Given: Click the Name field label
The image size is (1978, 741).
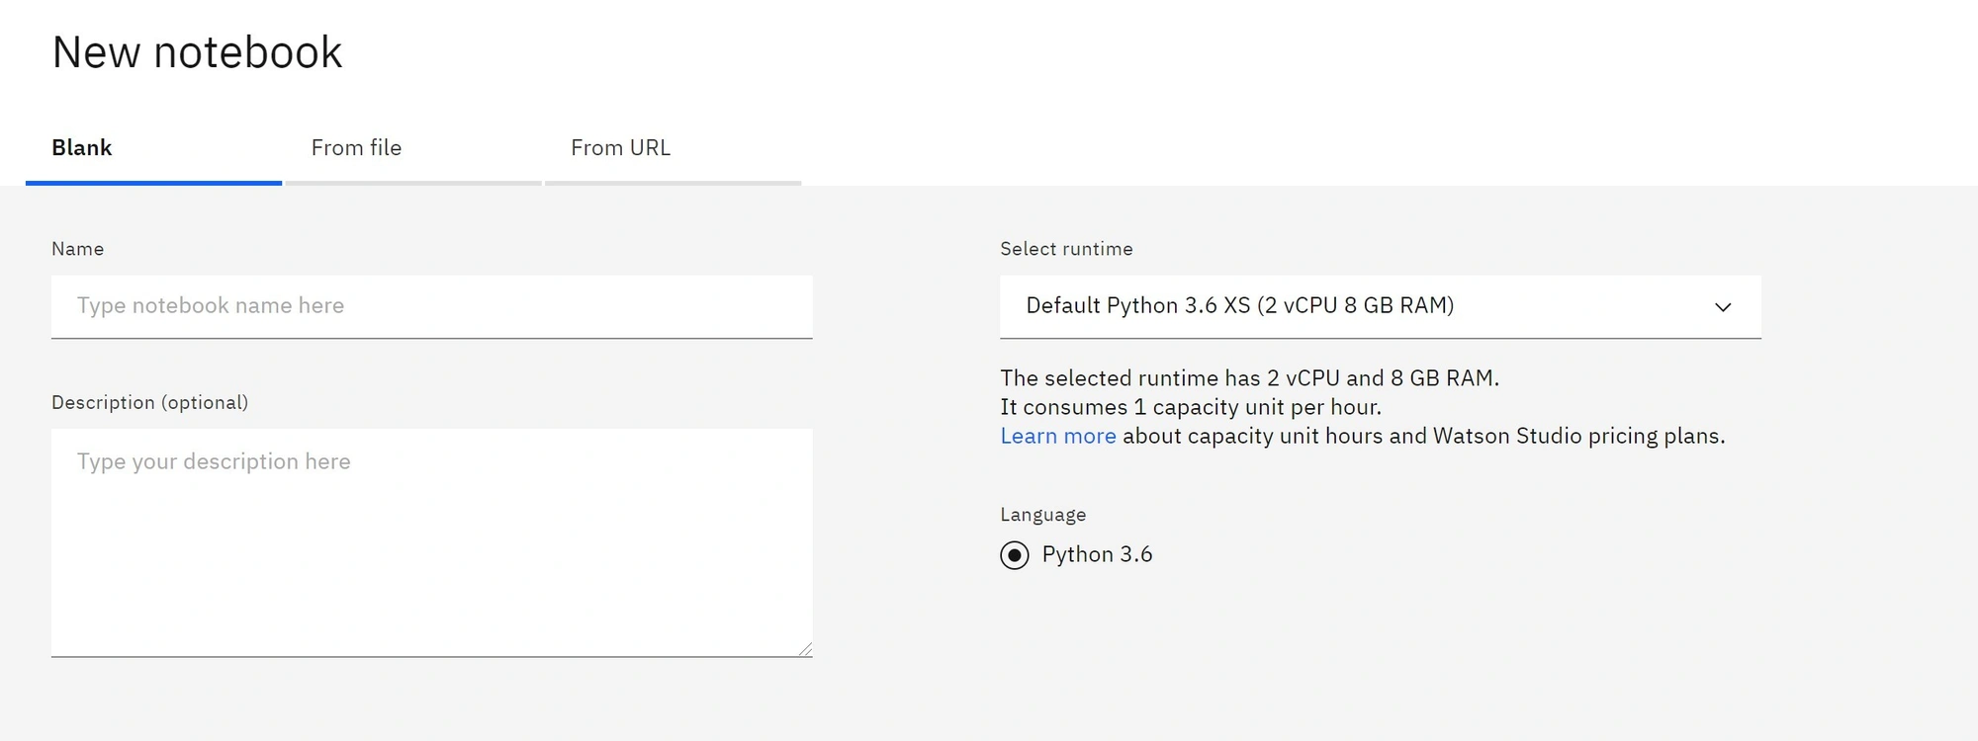Looking at the screenshot, I should pos(77,249).
